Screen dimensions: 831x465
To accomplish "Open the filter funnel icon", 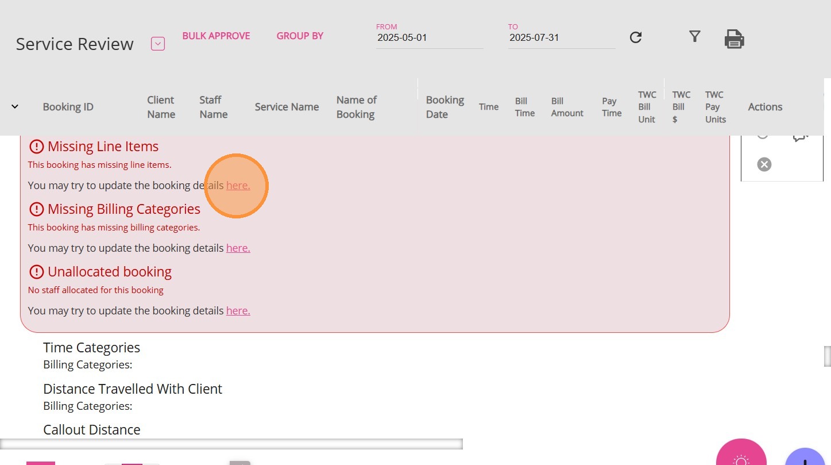I will click(x=694, y=37).
